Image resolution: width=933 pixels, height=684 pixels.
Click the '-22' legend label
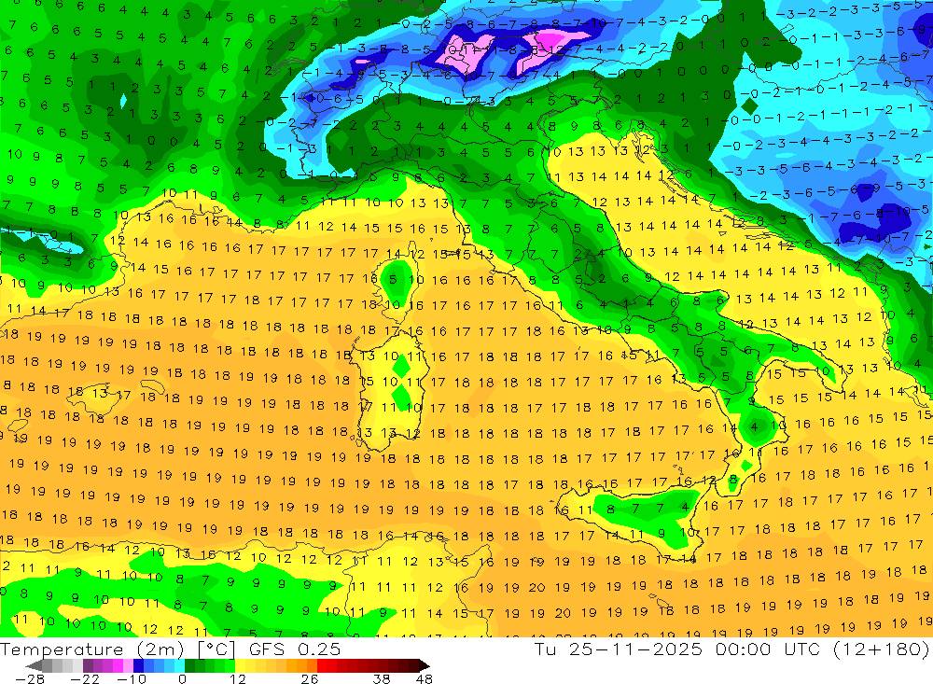(x=85, y=679)
